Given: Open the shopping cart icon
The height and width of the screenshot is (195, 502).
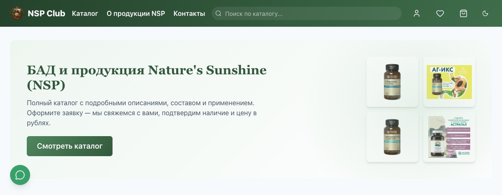Looking at the screenshot, I should click(464, 13).
